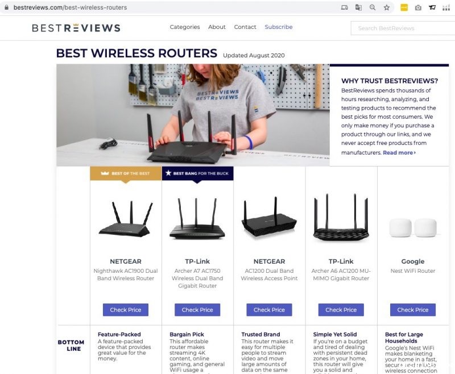455x374 pixels.
Task: Check Price for TP-Link Archer A7 AC1750
Action: click(x=197, y=310)
